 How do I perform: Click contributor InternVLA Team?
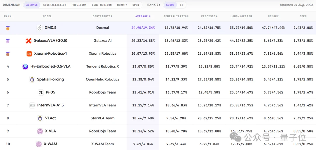click(x=103, y=105)
